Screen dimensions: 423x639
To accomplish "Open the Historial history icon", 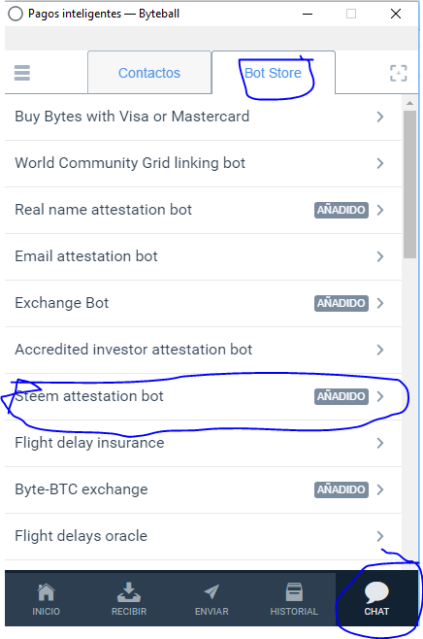I will (x=294, y=592).
